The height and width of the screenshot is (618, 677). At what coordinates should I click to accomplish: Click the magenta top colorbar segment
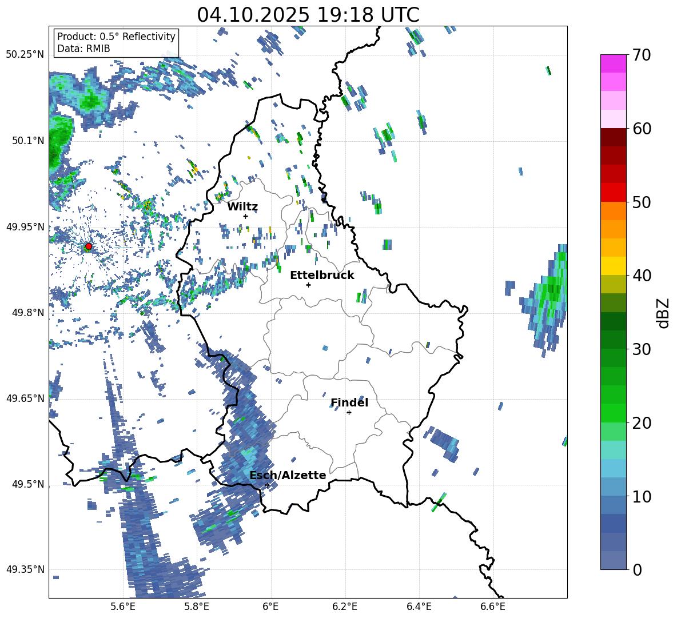(x=613, y=63)
